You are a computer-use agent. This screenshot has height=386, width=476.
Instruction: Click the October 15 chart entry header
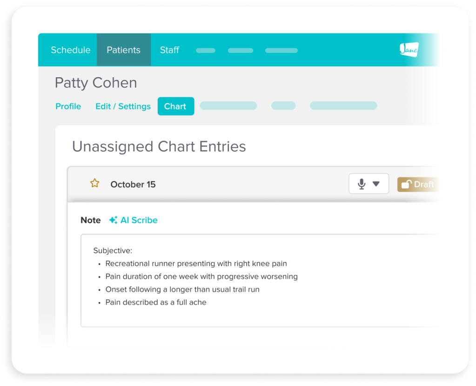133,184
